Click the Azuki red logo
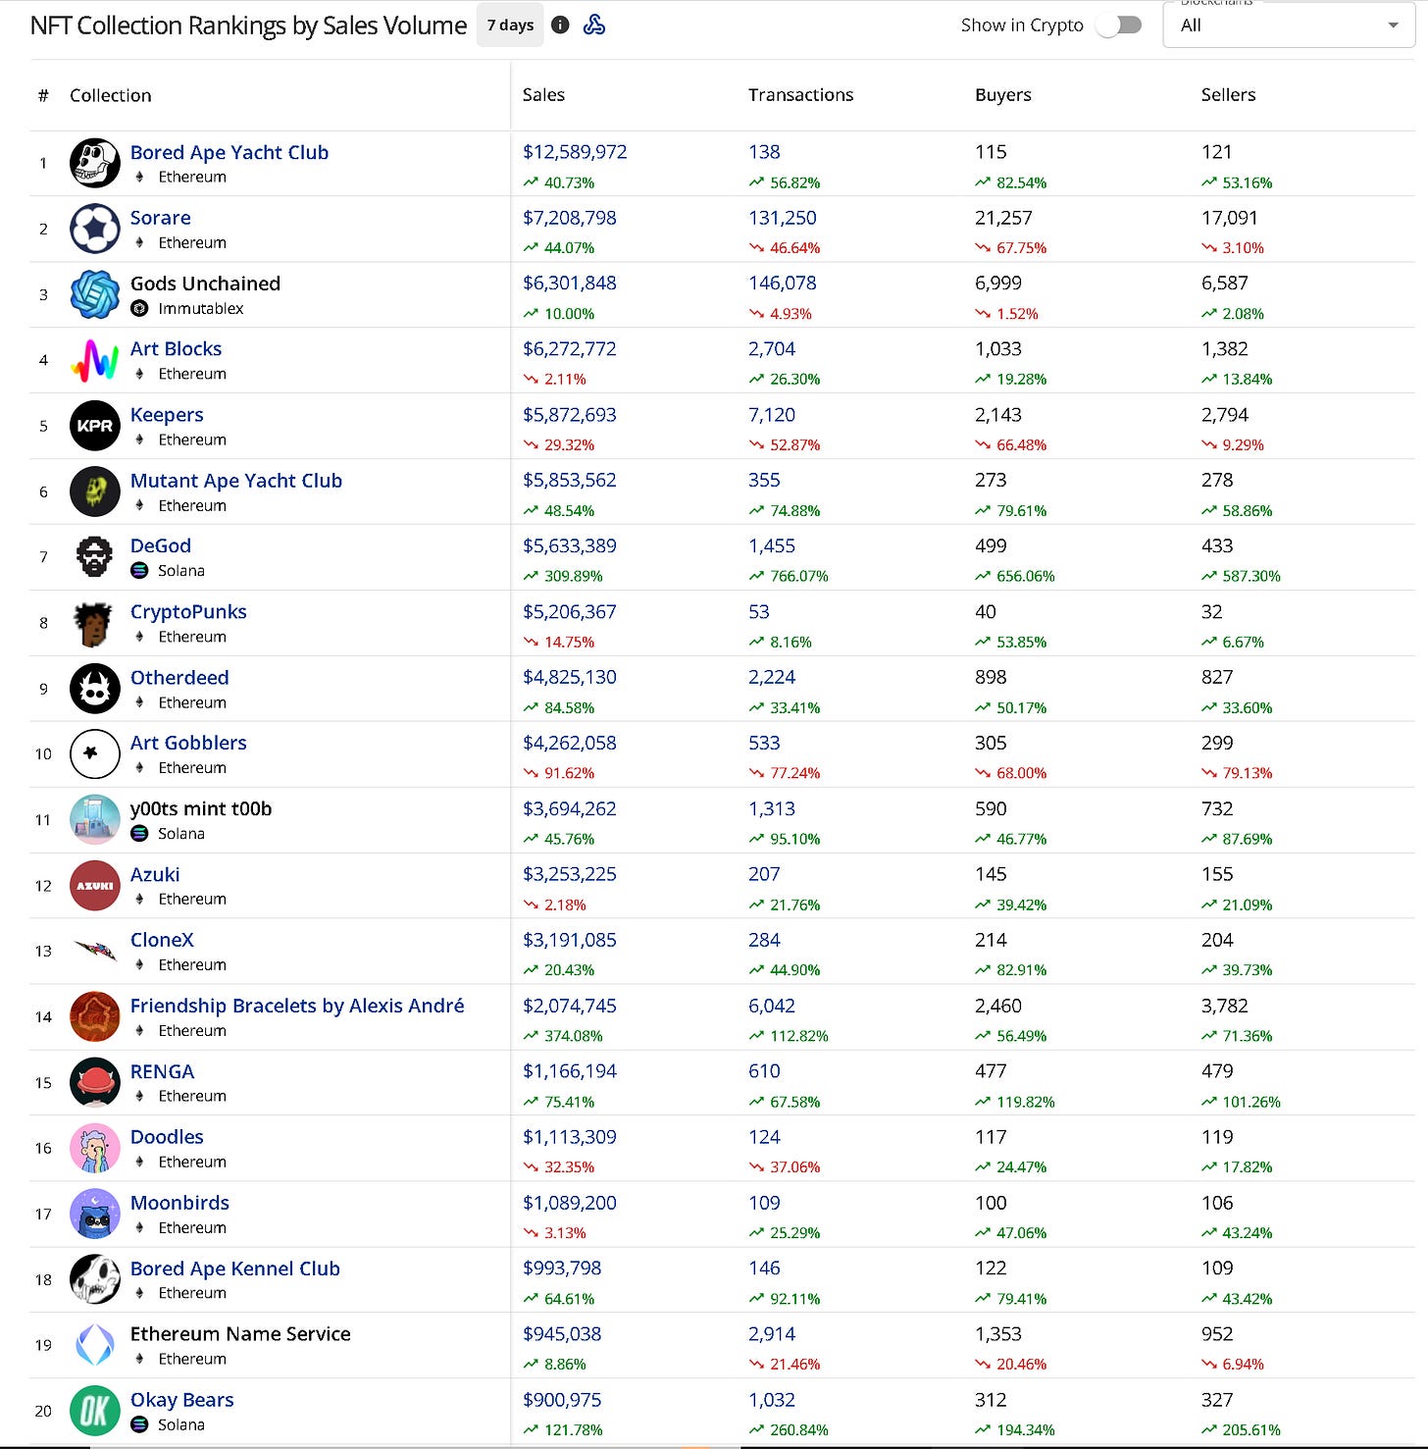 click(95, 886)
